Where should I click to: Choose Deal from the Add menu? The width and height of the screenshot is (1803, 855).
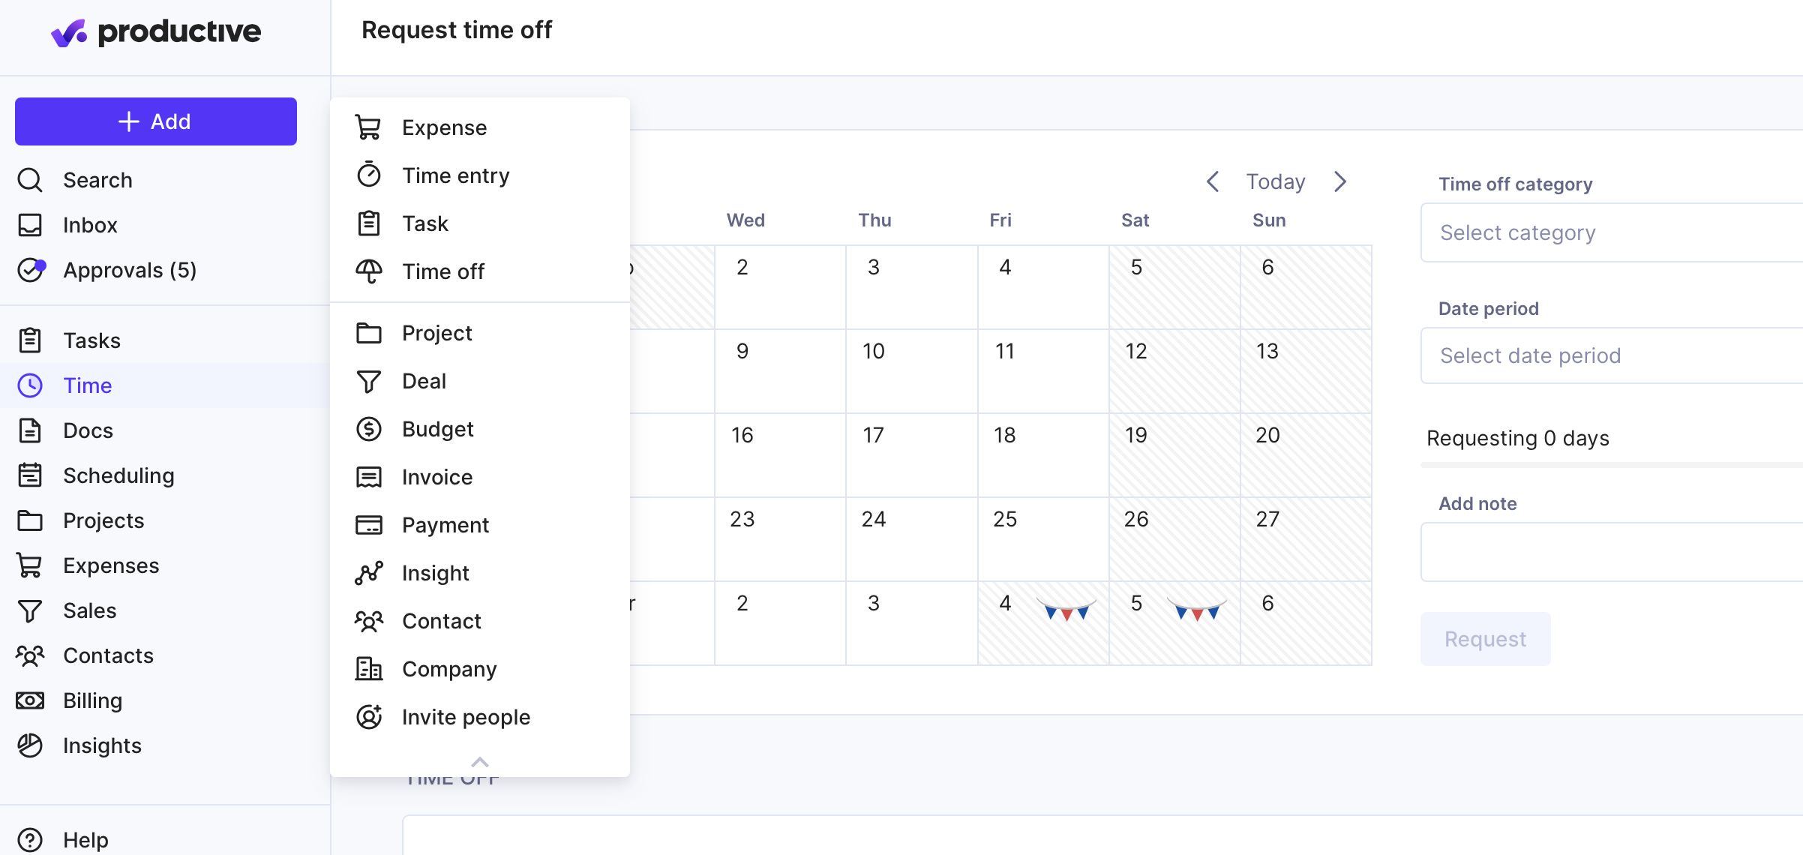[480, 381]
